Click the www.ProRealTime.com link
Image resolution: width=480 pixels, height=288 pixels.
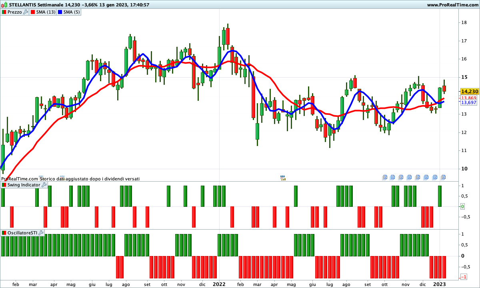(x=452, y=5)
